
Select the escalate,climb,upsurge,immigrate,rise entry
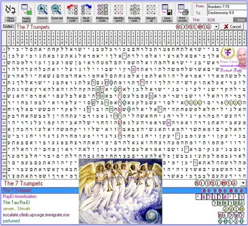point(36,215)
